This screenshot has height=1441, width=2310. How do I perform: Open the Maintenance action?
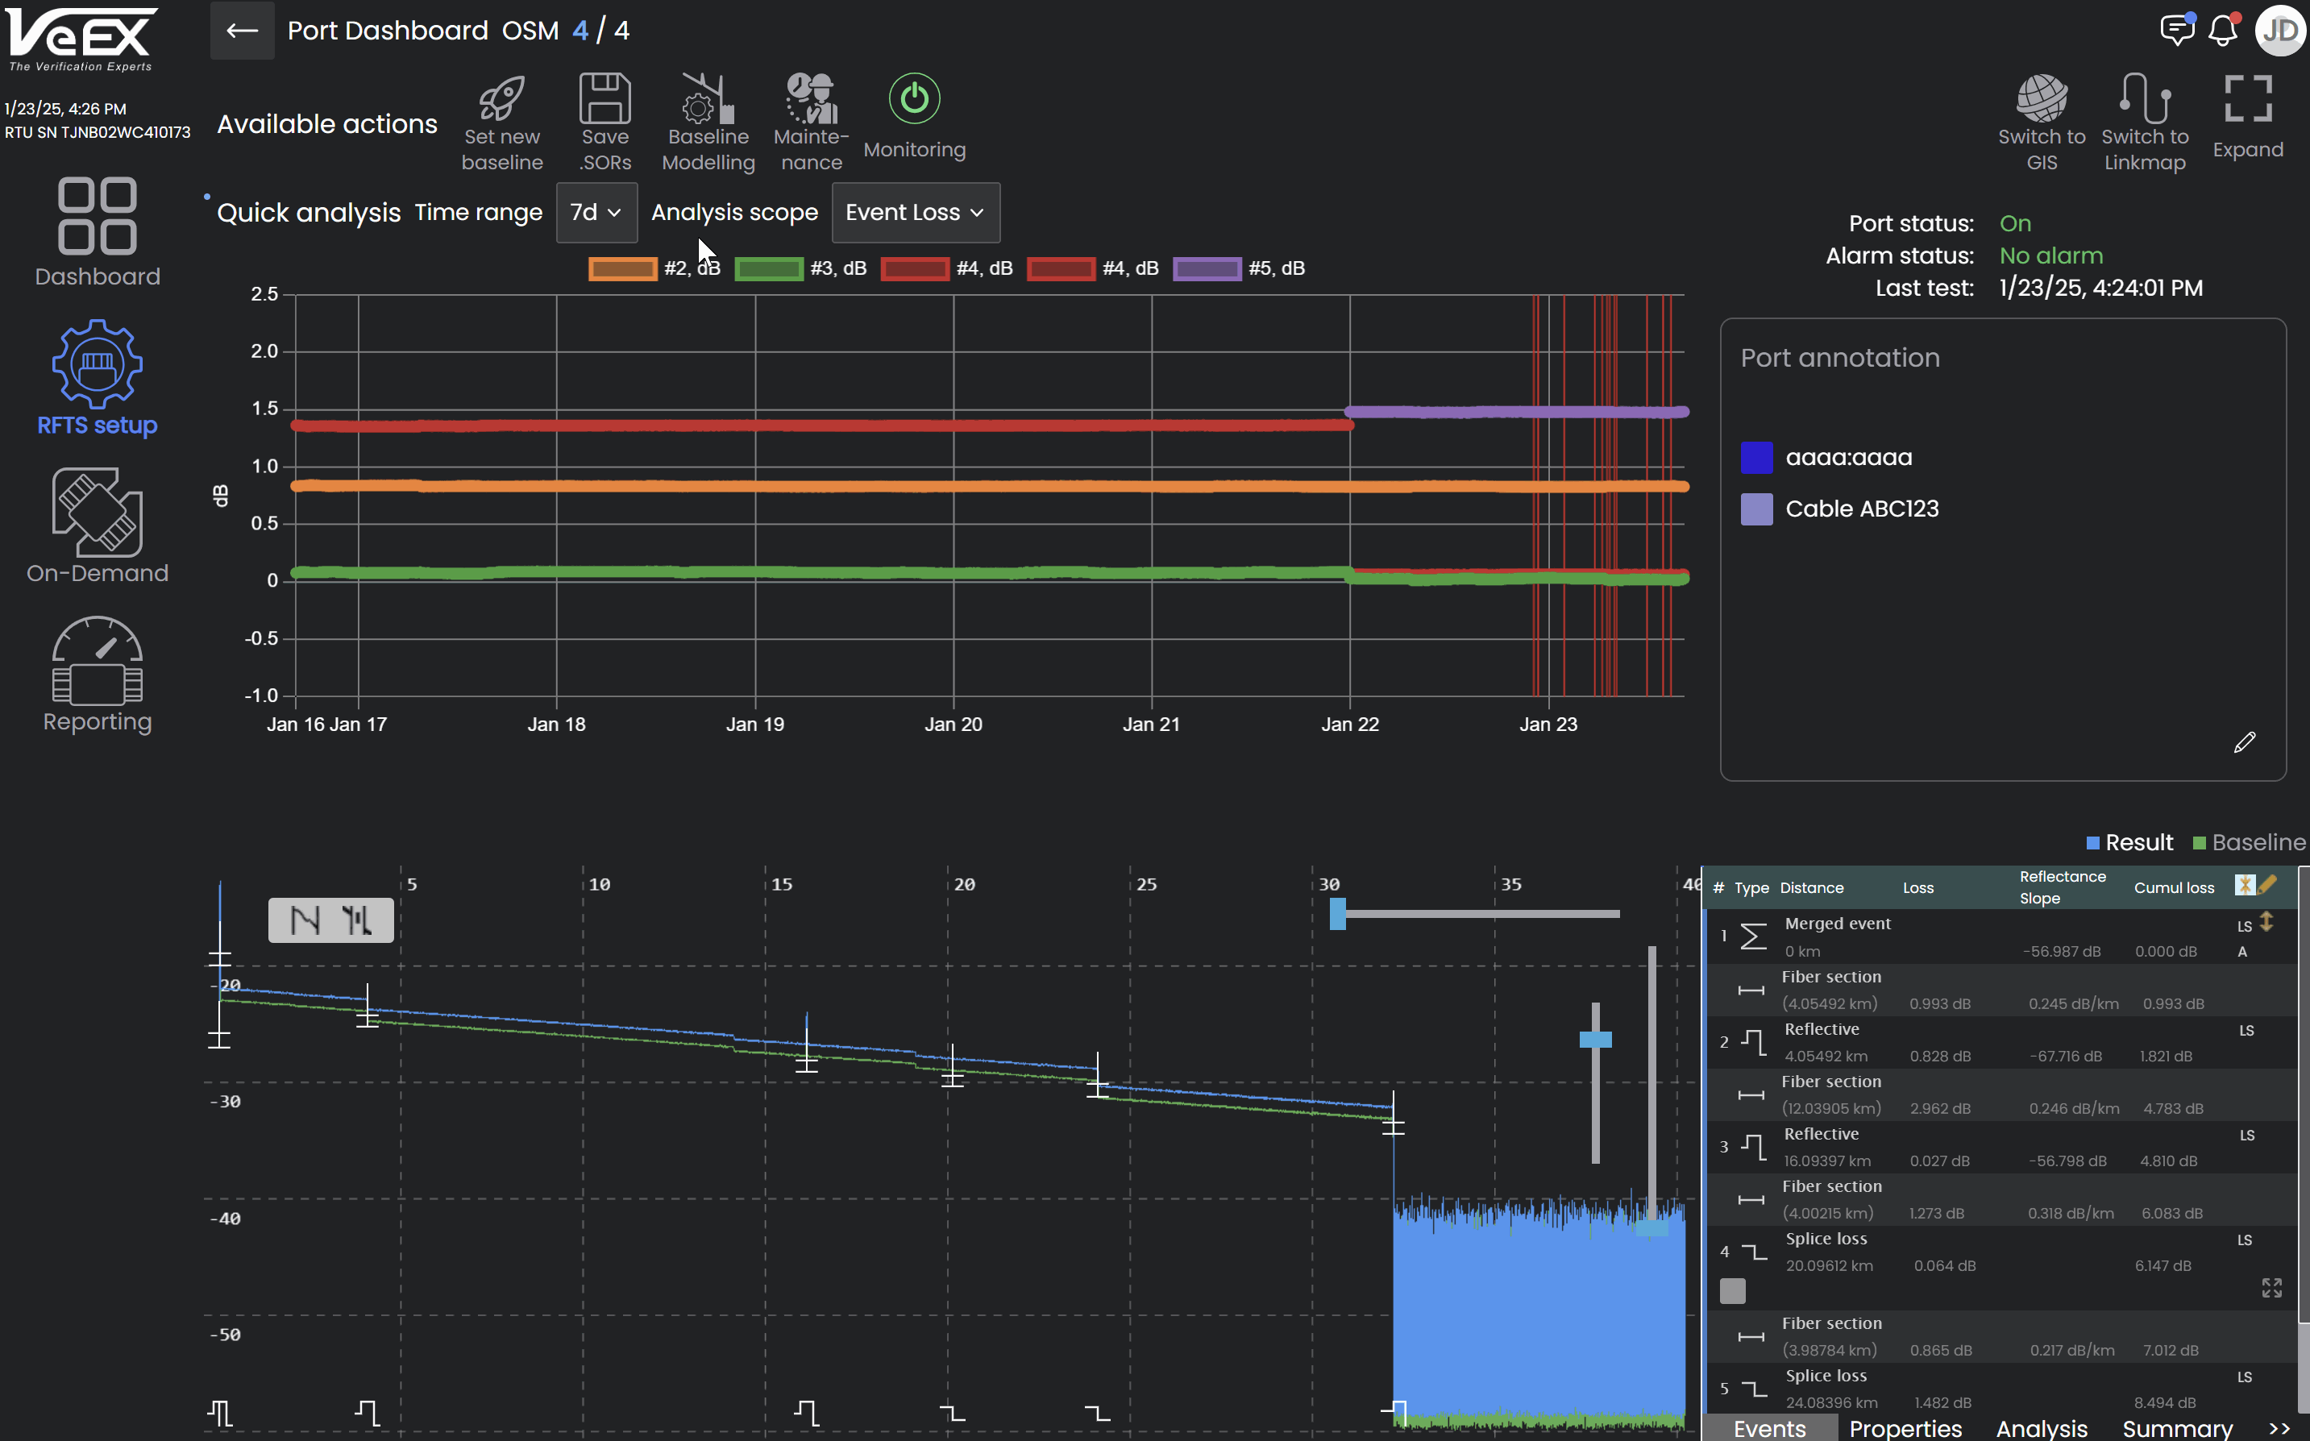811,99
